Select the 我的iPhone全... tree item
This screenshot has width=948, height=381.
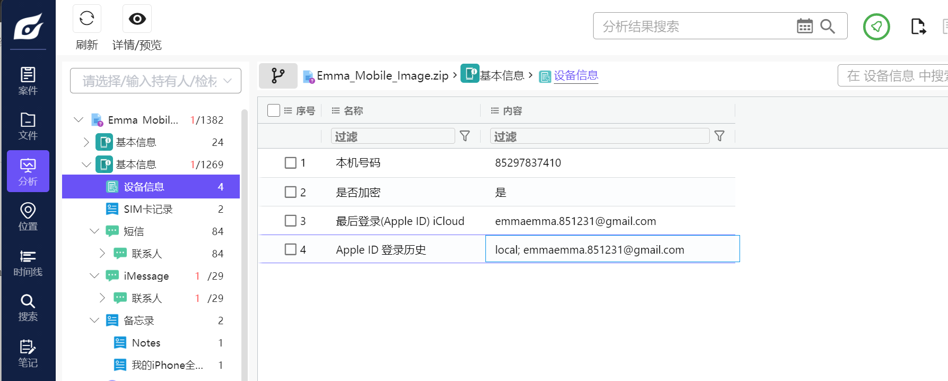click(151, 365)
